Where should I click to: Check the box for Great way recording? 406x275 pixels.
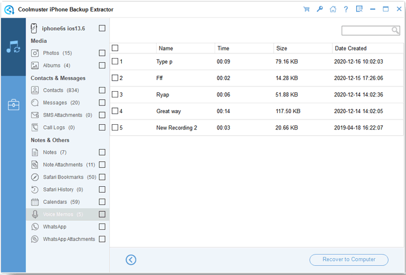115,111
